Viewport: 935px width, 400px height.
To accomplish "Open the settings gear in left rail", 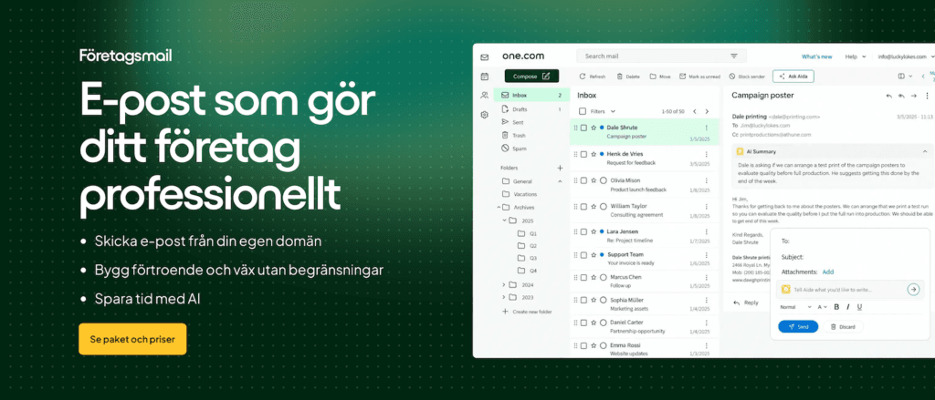I will coord(485,115).
